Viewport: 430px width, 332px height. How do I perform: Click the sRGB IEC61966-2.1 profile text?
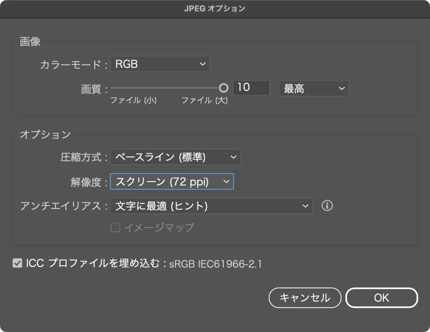(x=215, y=264)
